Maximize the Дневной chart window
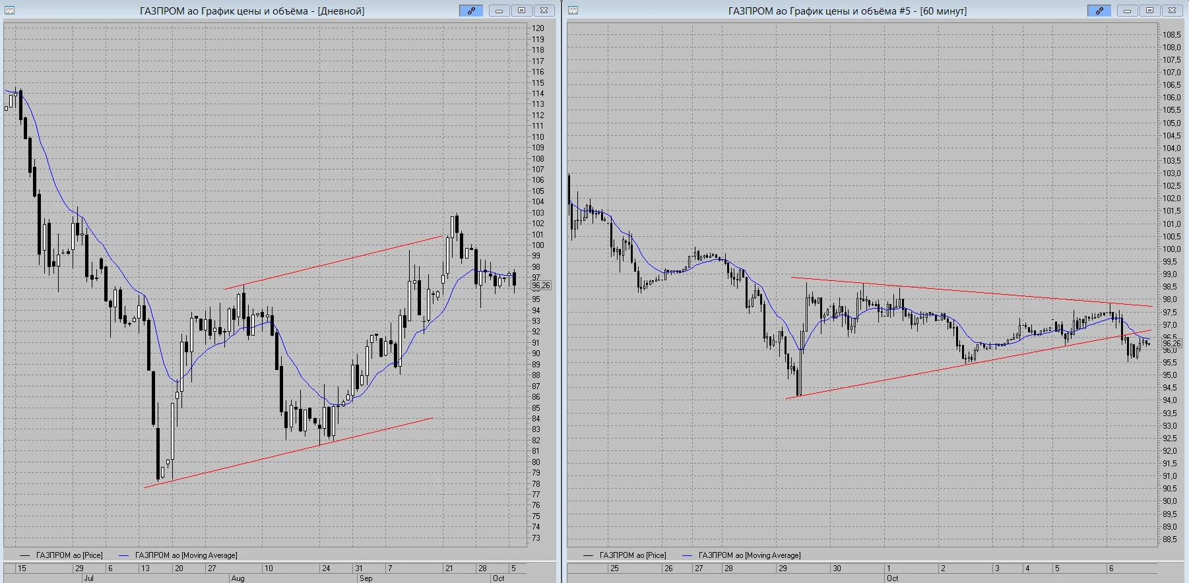 click(x=521, y=11)
